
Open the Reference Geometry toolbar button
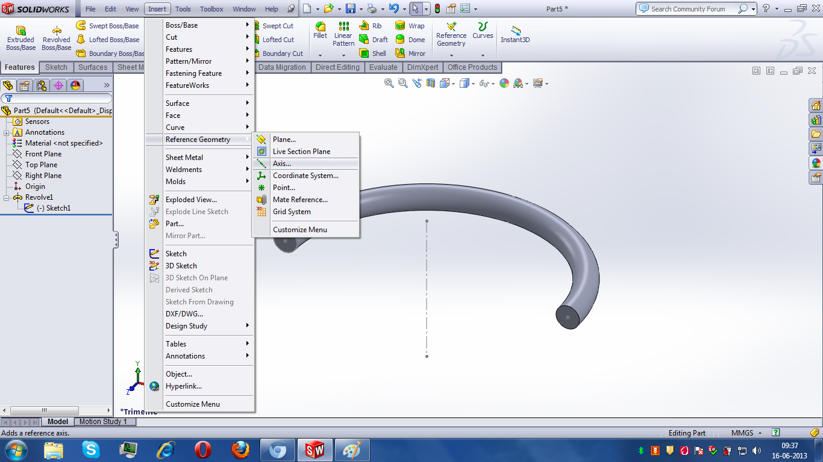tap(451, 34)
